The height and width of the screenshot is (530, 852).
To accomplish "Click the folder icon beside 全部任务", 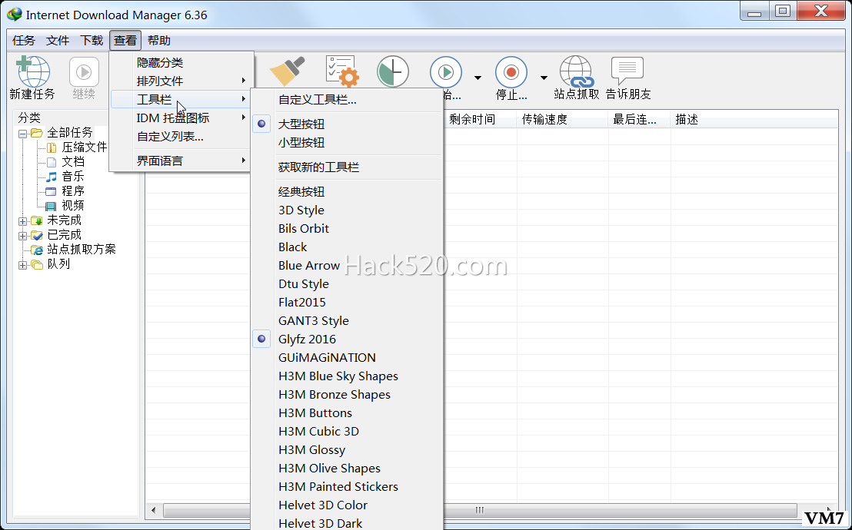I will coord(36,132).
